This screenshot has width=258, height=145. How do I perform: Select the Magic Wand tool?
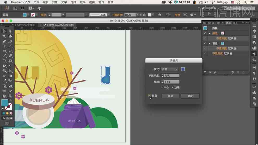pyautogui.click(x=4, y=36)
